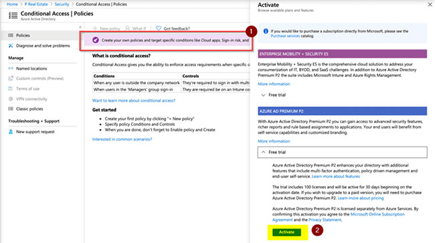
Task: Click the Enterprise Mobility + Security E5 header
Action: tap(342, 54)
